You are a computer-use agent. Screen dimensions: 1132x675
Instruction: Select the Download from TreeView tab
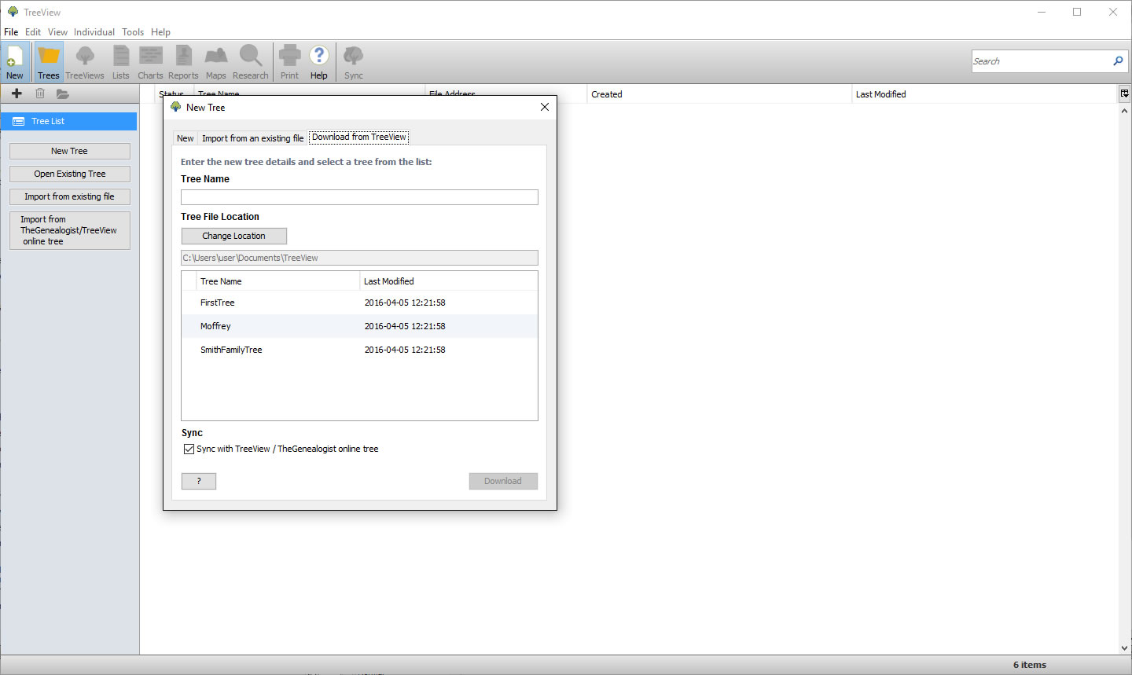click(x=359, y=137)
